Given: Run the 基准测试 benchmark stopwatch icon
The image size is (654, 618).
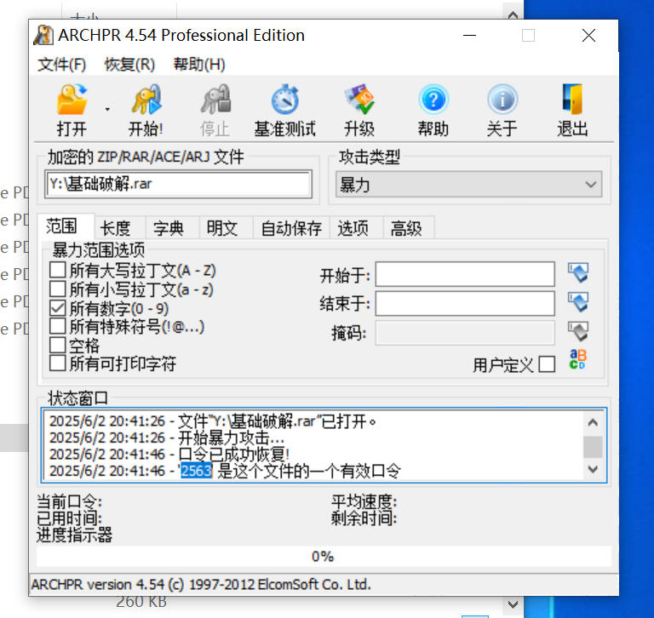Looking at the screenshot, I should click(284, 101).
